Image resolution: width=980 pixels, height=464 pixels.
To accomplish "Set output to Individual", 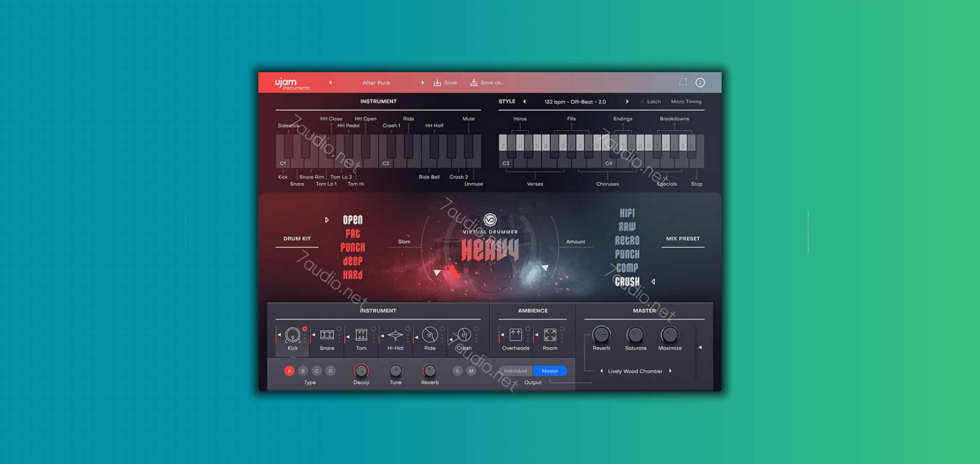I will pyautogui.click(x=515, y=371).
